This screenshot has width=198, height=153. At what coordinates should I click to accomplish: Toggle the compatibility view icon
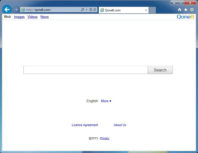[x=91, y=10]
